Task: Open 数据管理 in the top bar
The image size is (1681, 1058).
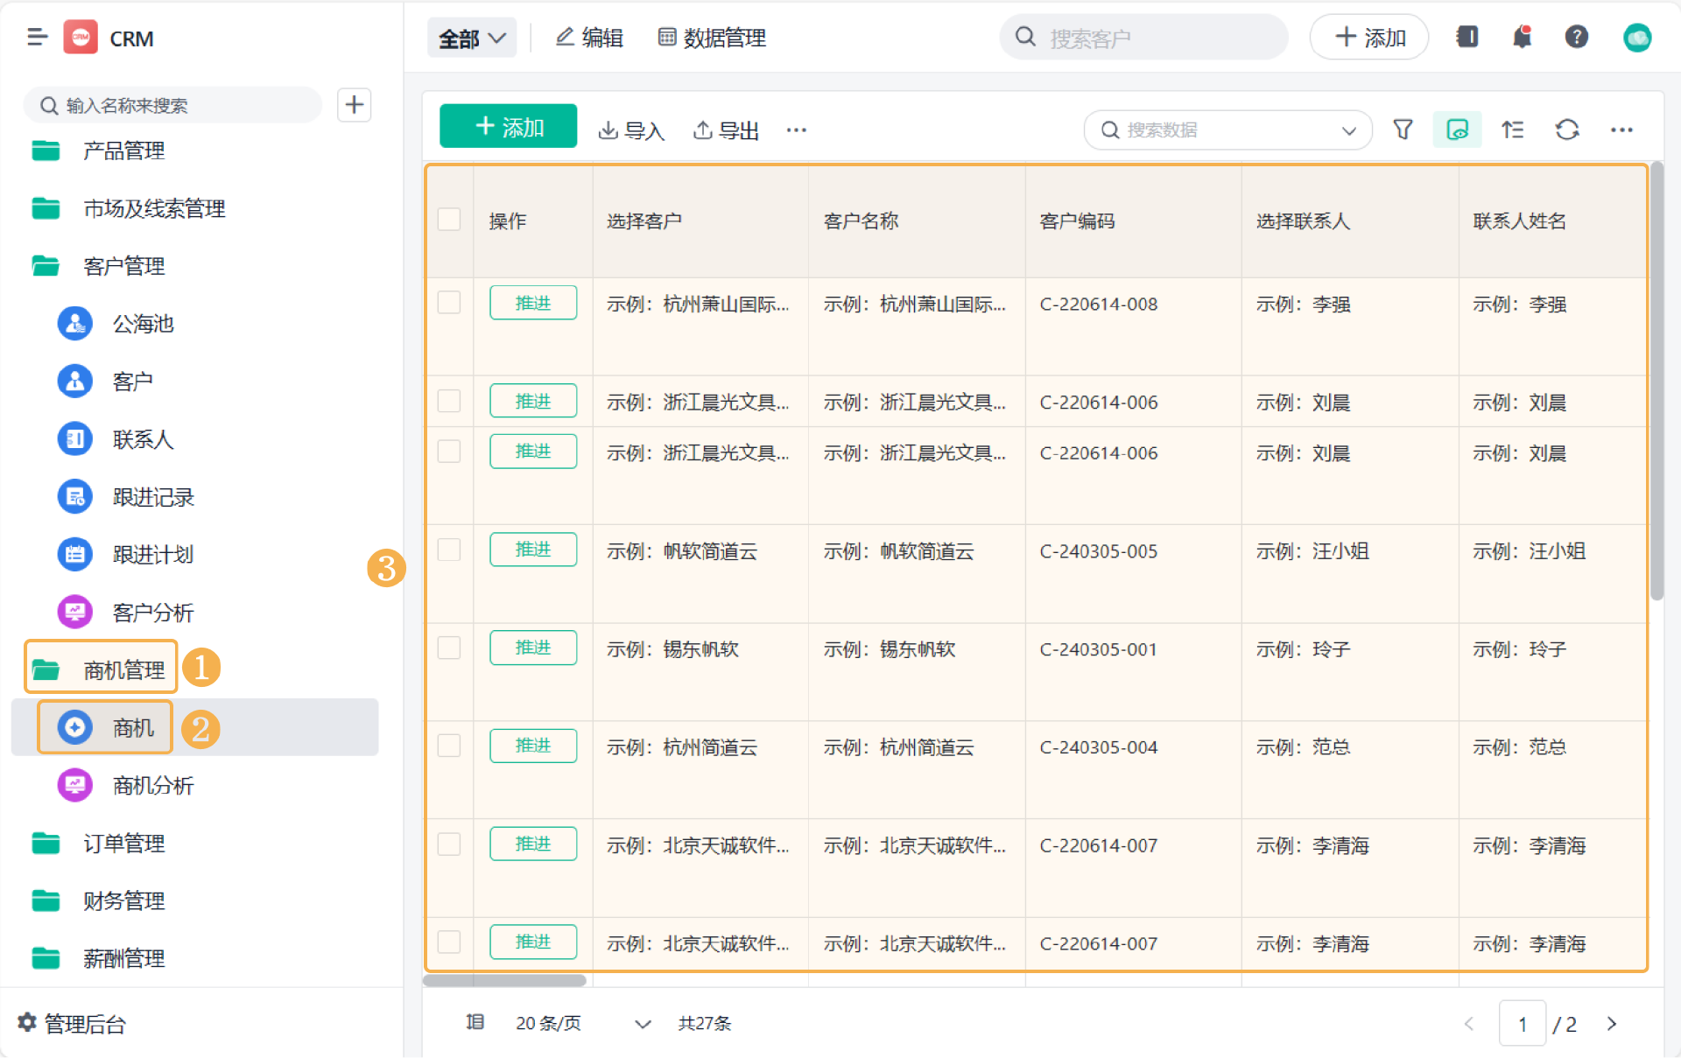Action: [712, 38]
